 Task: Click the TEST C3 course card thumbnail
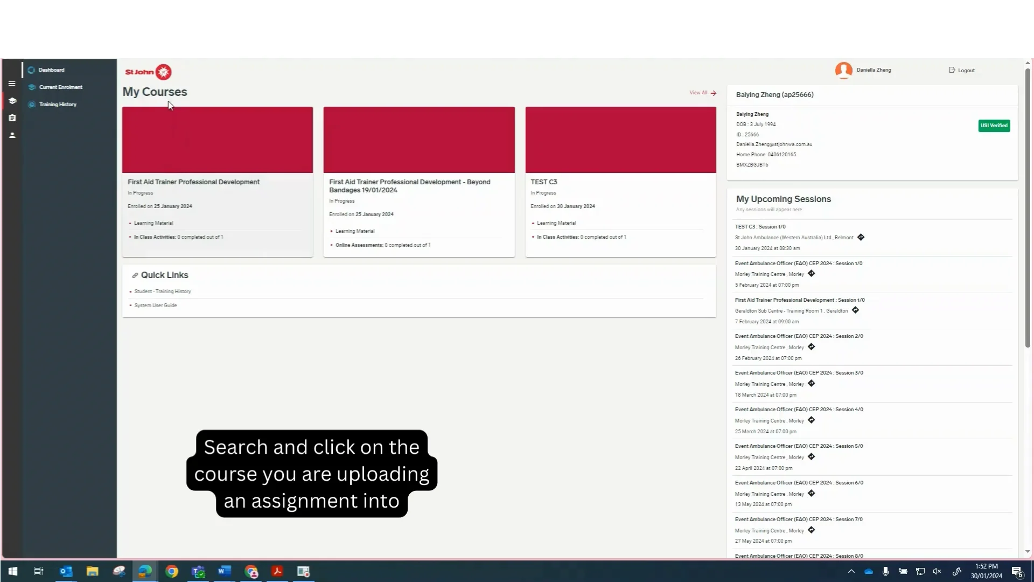click(620, 140)
